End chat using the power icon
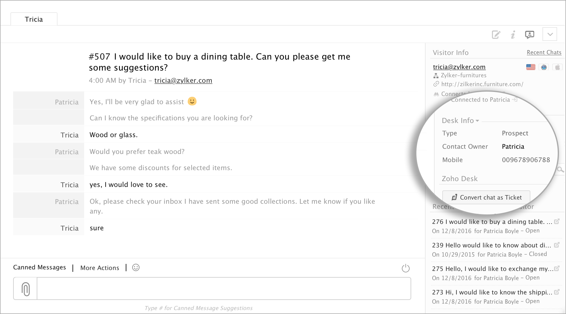The image size is (566, 314). pyautogui.click(x=405, y=268)
